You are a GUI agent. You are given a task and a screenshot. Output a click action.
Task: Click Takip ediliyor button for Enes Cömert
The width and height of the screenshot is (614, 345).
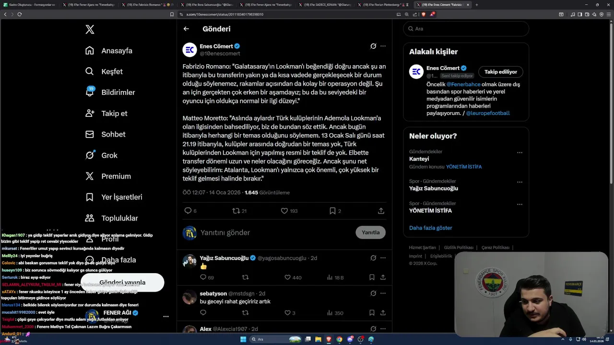[x=500, y=72]
